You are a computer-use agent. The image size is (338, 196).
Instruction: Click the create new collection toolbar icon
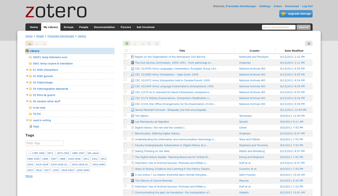pyautogui.click(x=29, y=44)
